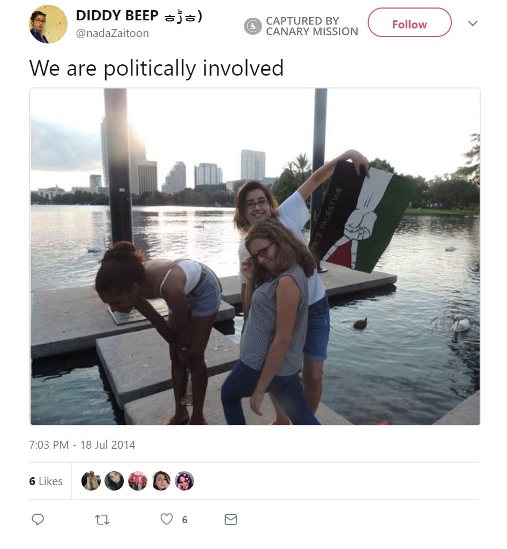Click the Canary Mission bird logo icon
Viewport: 507px width, 549px height.
[253, 26]
